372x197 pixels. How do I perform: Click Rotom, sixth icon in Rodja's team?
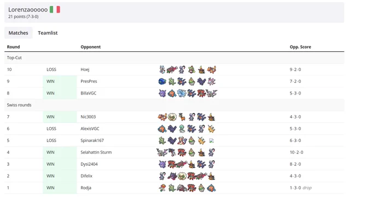click(211, 188)
